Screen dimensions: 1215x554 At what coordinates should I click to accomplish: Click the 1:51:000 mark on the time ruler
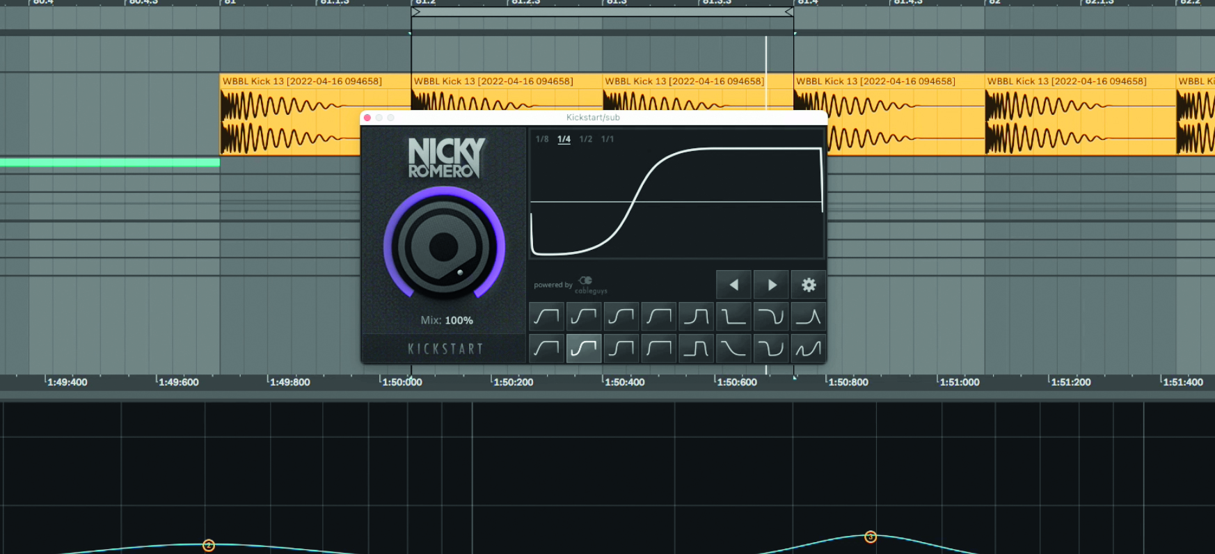pyautogui.click(x=960, y=382)
